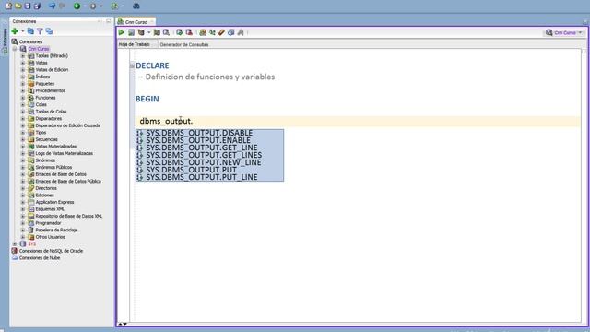Click the SQL History icon in worksheet toolbar

coord(231,33)
